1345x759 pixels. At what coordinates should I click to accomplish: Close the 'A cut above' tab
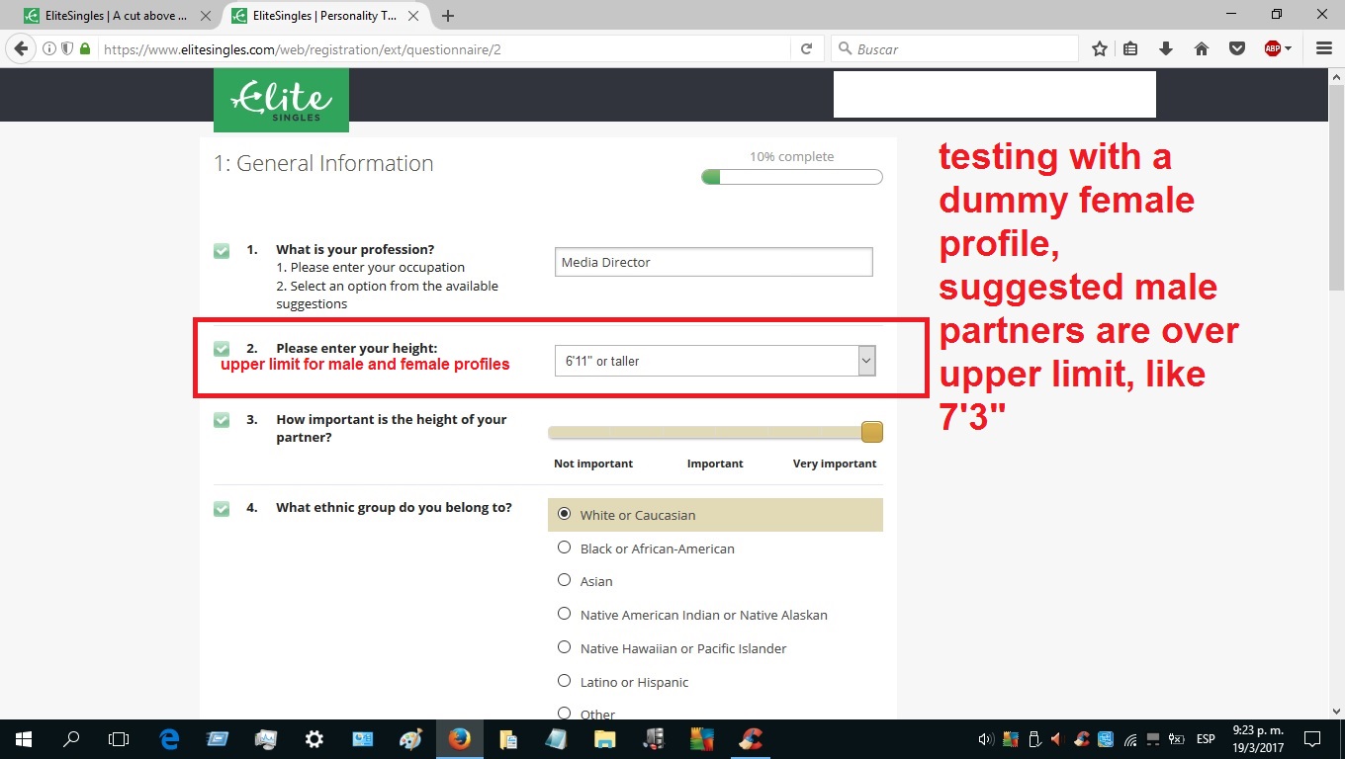click(206, 16)
